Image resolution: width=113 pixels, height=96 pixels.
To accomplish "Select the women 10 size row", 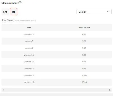I will pyautogui.click(x=56, y=82).
